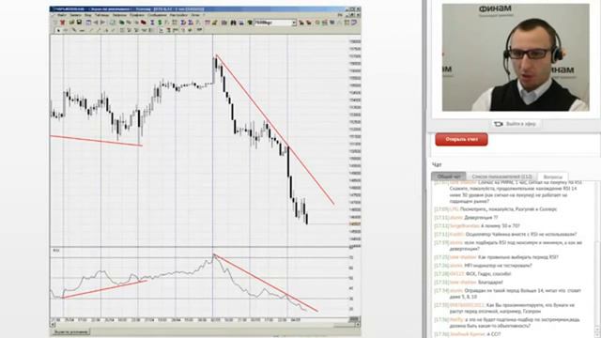Click the floppy disk save icon in toolbar
Image resolution: width=601 pixels, height=338 pixels.
click(x=79, y=23)
